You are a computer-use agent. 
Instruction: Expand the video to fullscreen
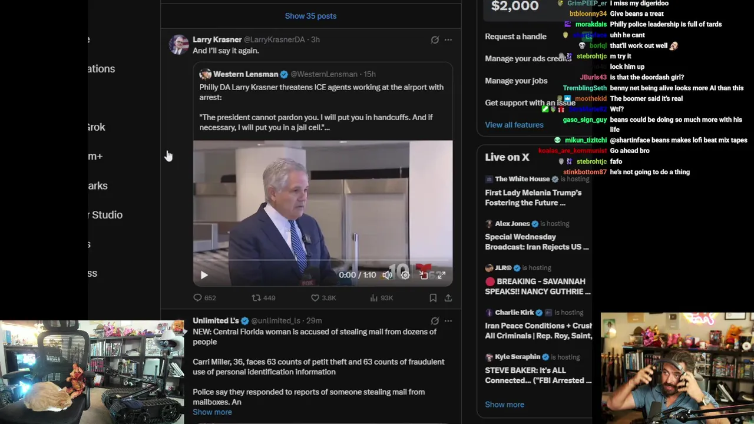coord(441,275)
